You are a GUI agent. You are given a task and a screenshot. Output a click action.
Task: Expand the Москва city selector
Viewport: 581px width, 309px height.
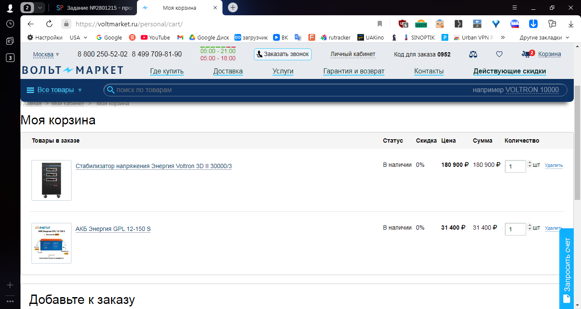(x=46, y=54)
